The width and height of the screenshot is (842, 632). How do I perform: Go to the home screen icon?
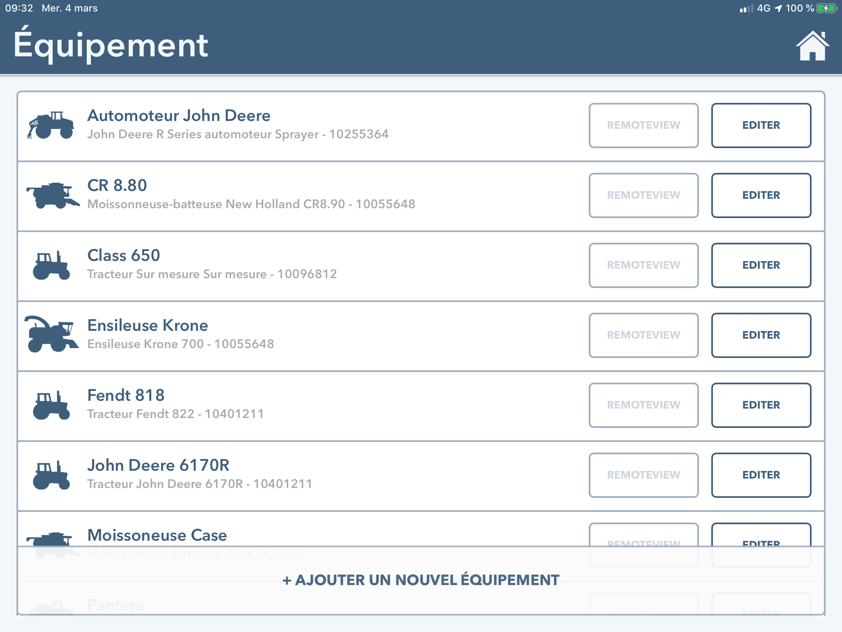[812, 46]
